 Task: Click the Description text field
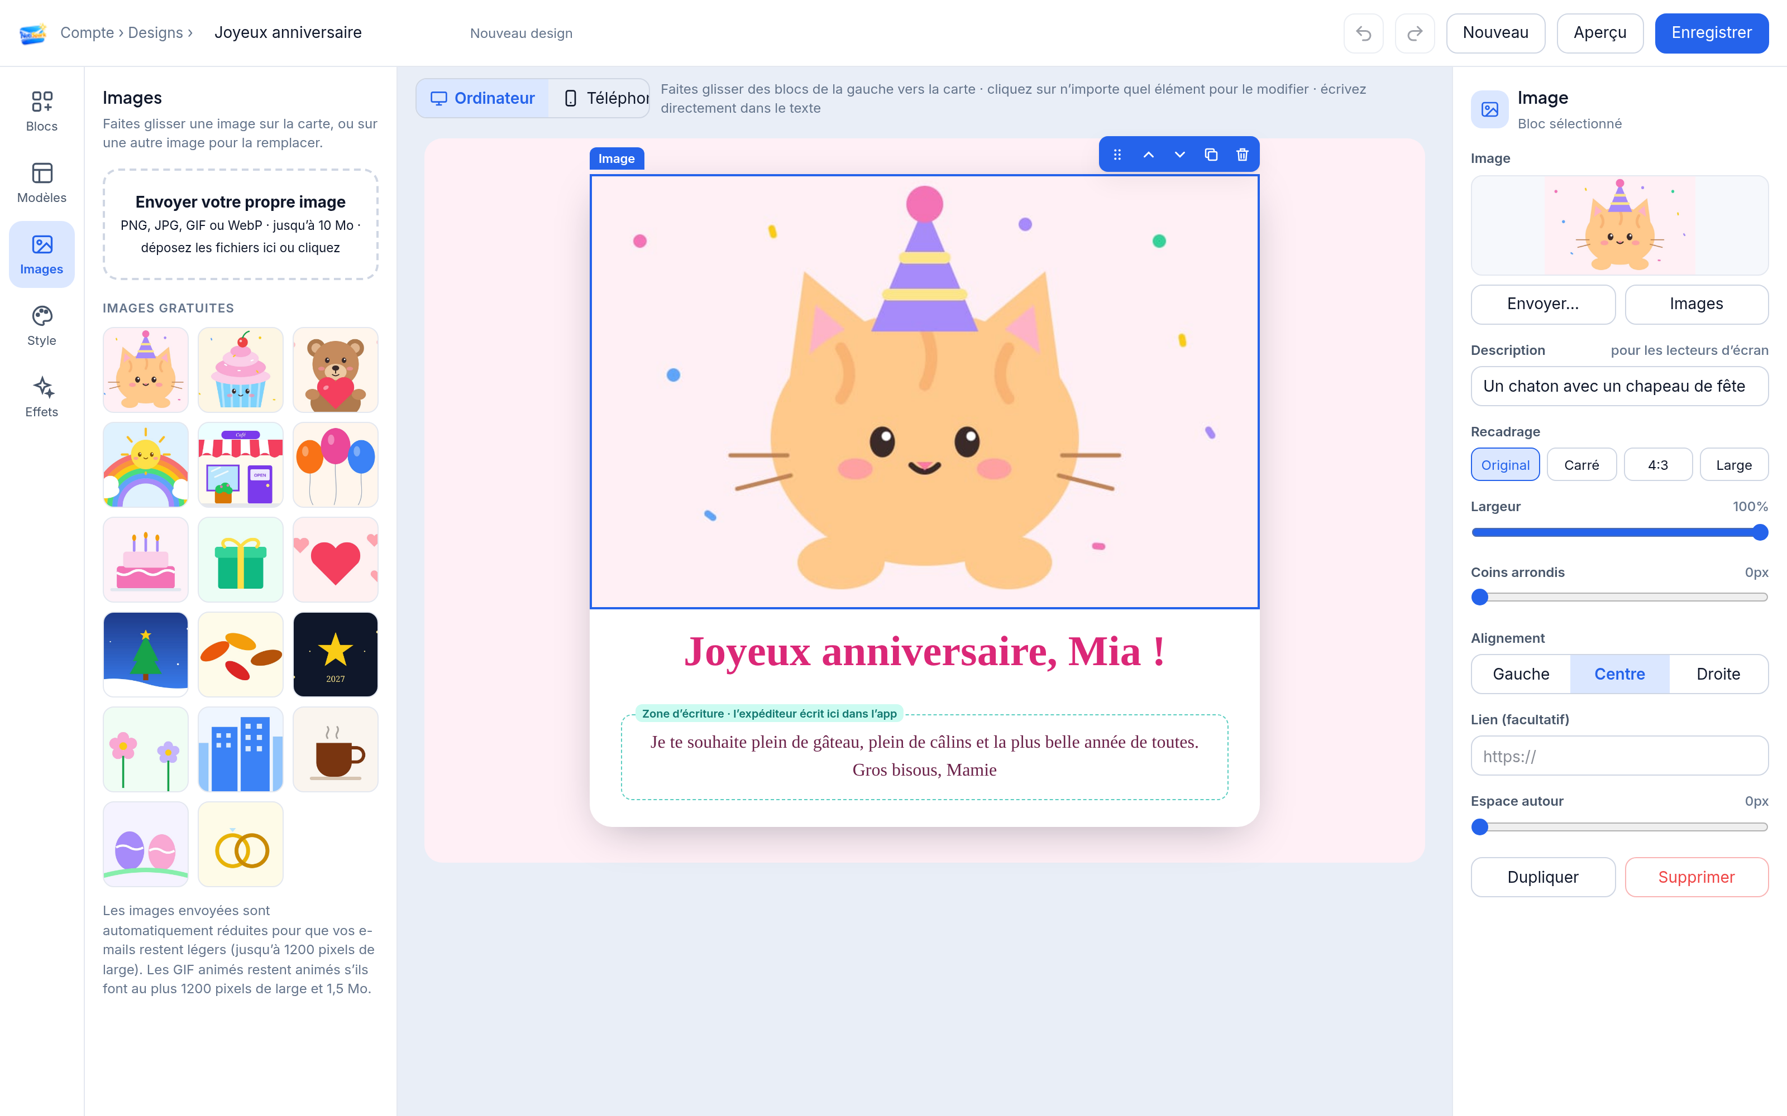point(1619,386)
